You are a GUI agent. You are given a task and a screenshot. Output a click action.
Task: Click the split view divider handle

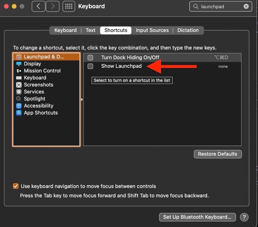(x=81, y=99)
